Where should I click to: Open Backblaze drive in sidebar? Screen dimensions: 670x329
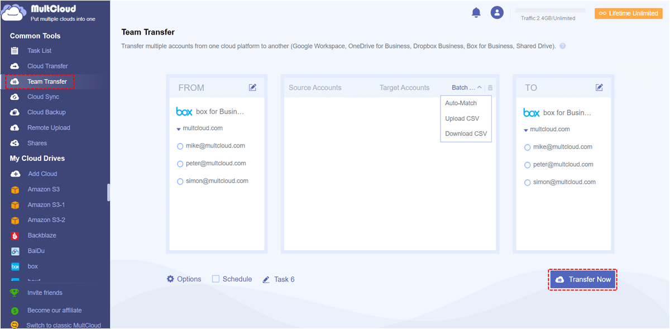point(42,235)
